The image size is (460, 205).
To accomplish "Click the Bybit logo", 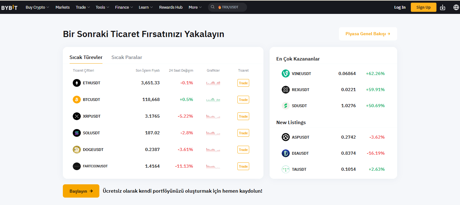I will (9, 7).
